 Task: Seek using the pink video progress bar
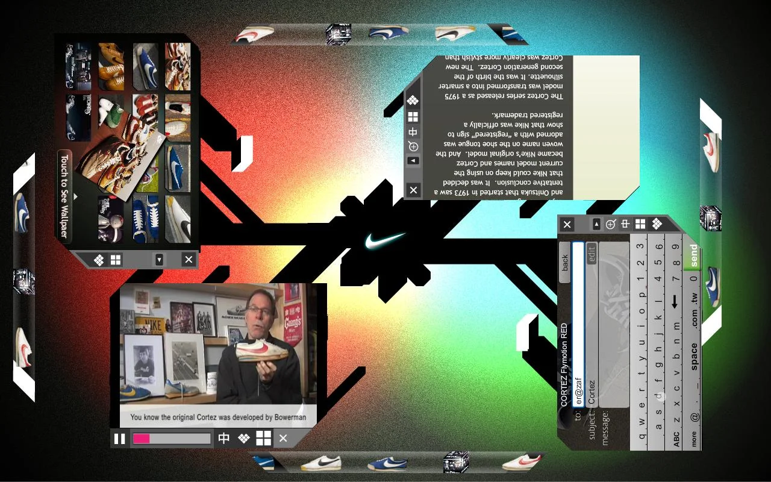[172, 439]
